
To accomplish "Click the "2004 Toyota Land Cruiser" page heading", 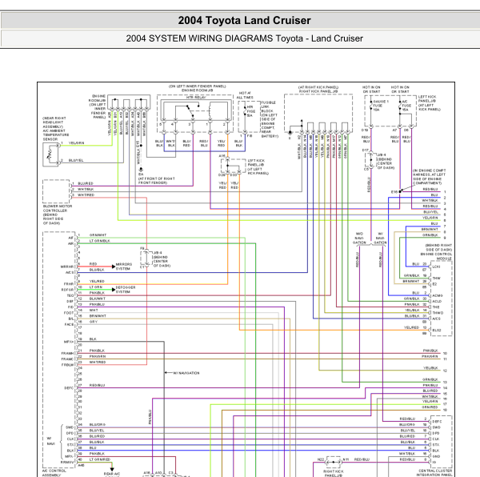I will [244, 21].
